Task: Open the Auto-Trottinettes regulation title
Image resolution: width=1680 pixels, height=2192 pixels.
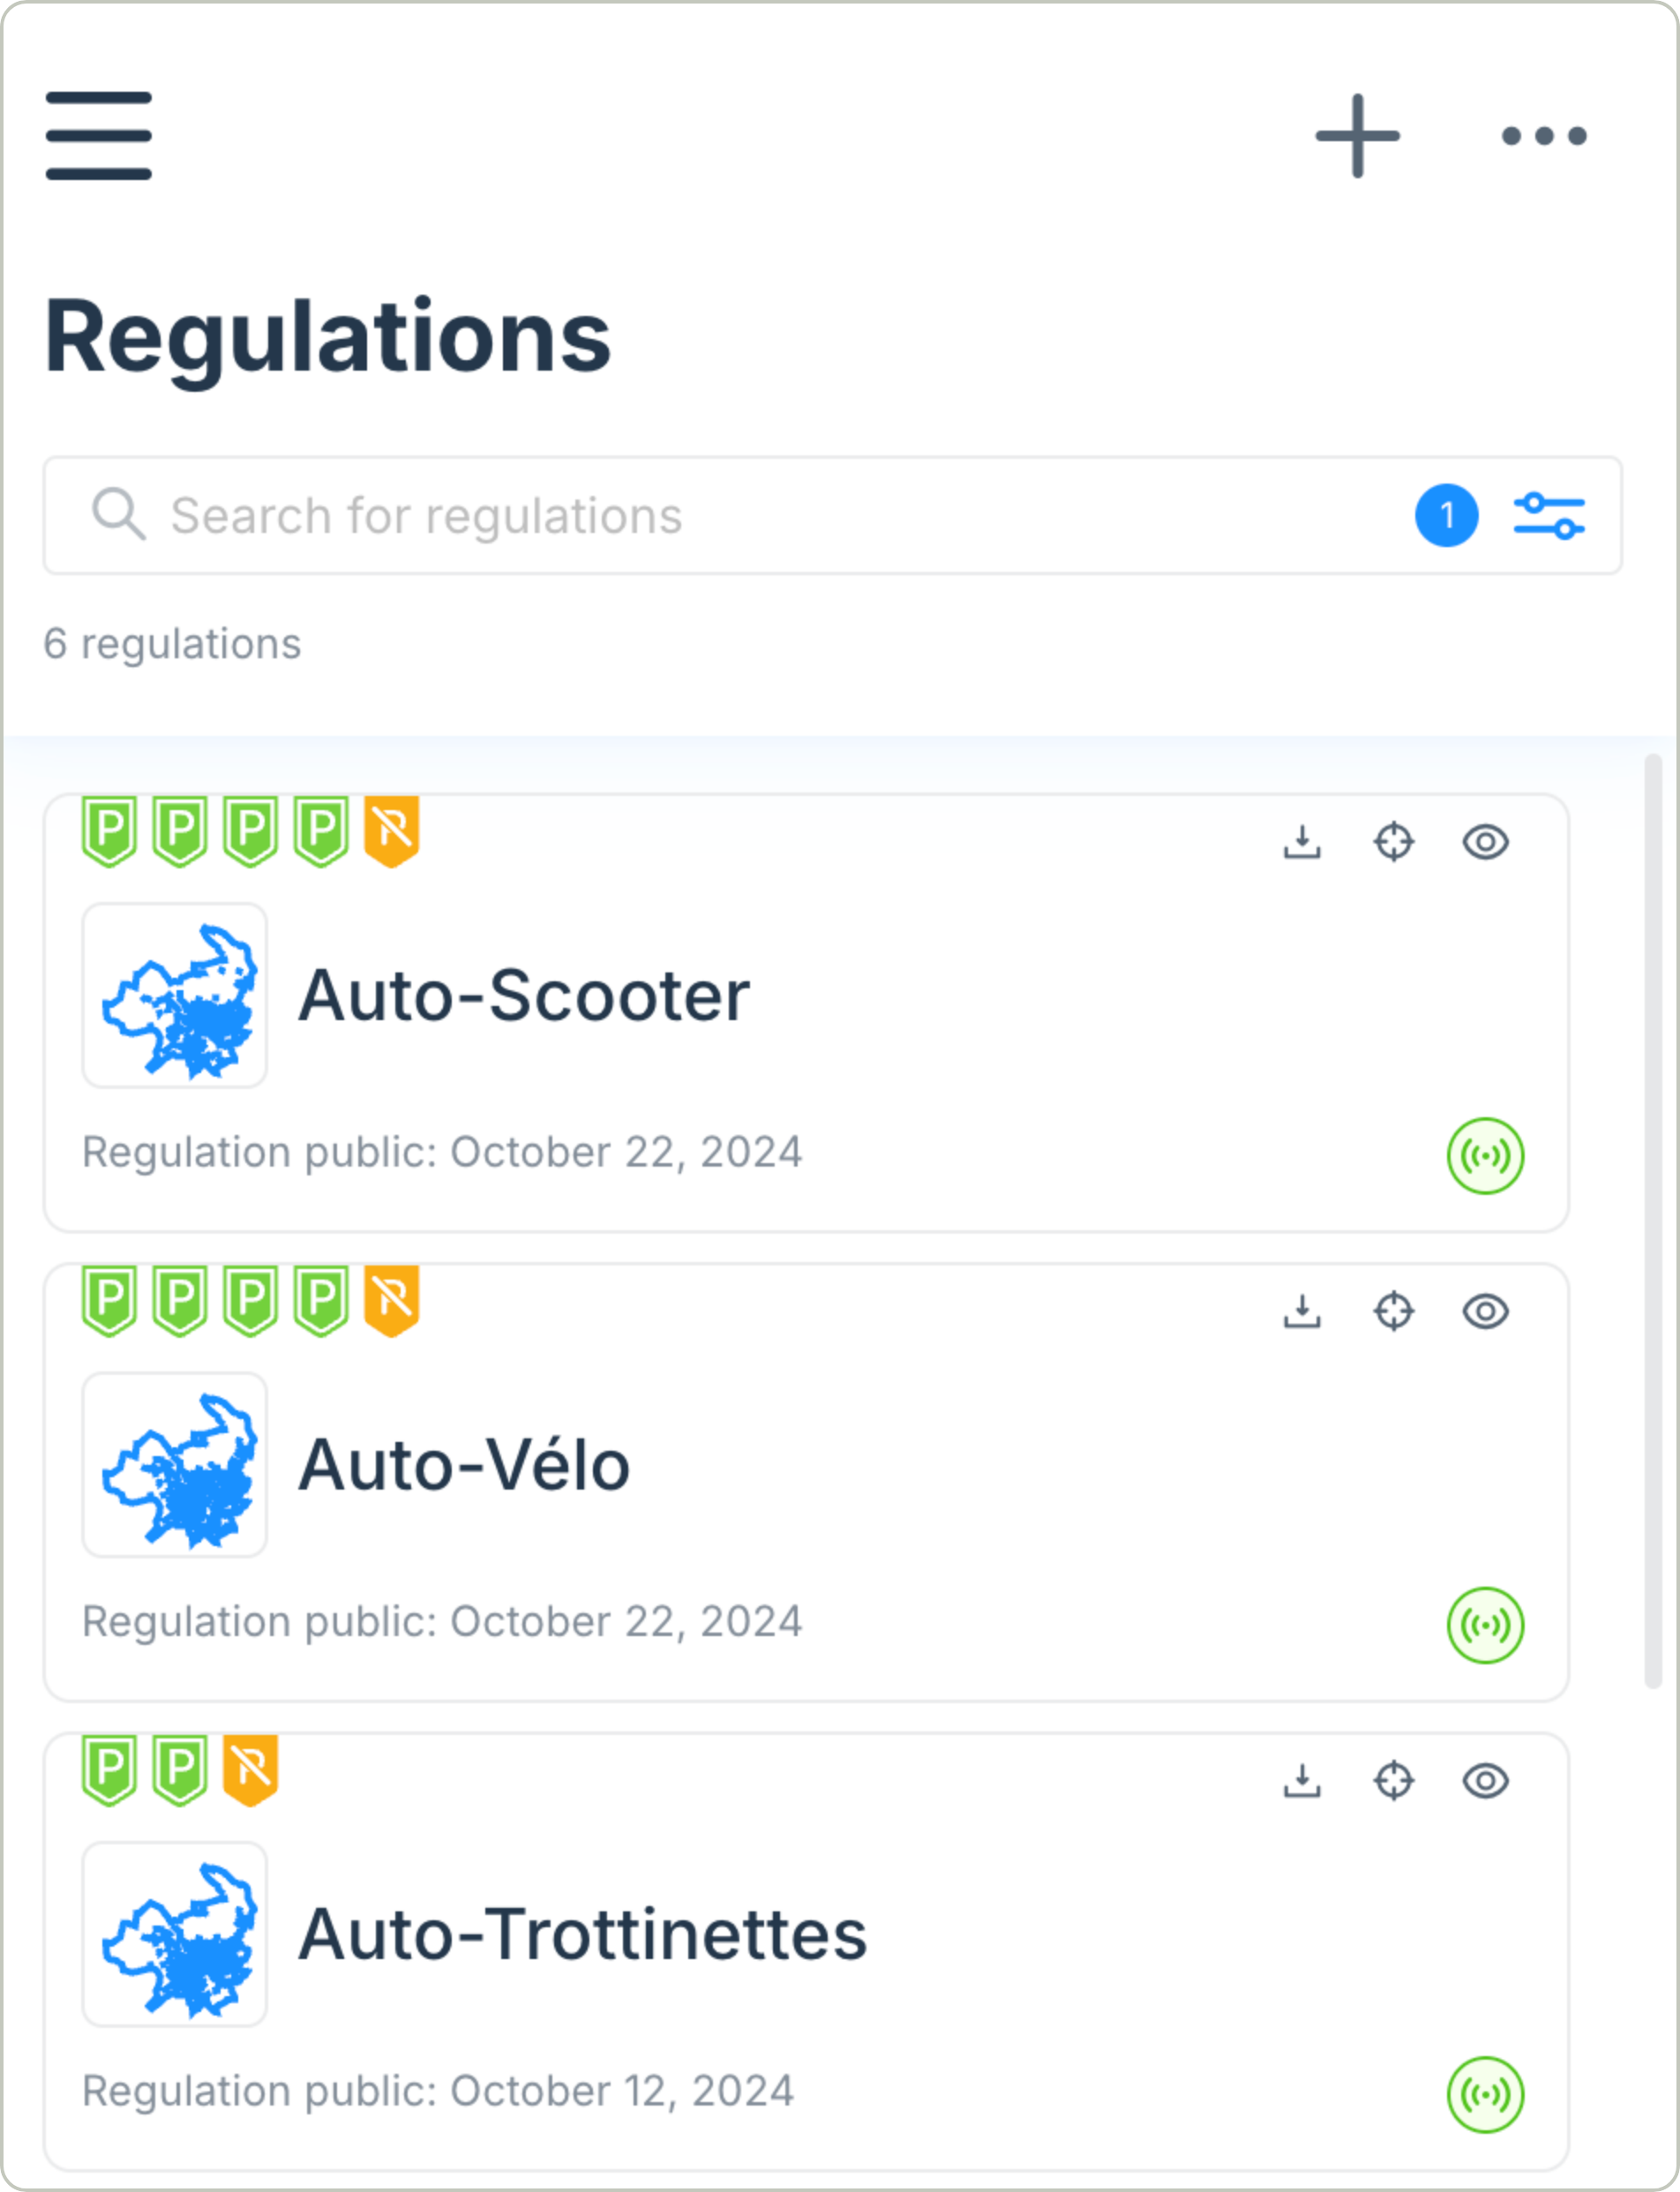Action: coord(582,1934)
